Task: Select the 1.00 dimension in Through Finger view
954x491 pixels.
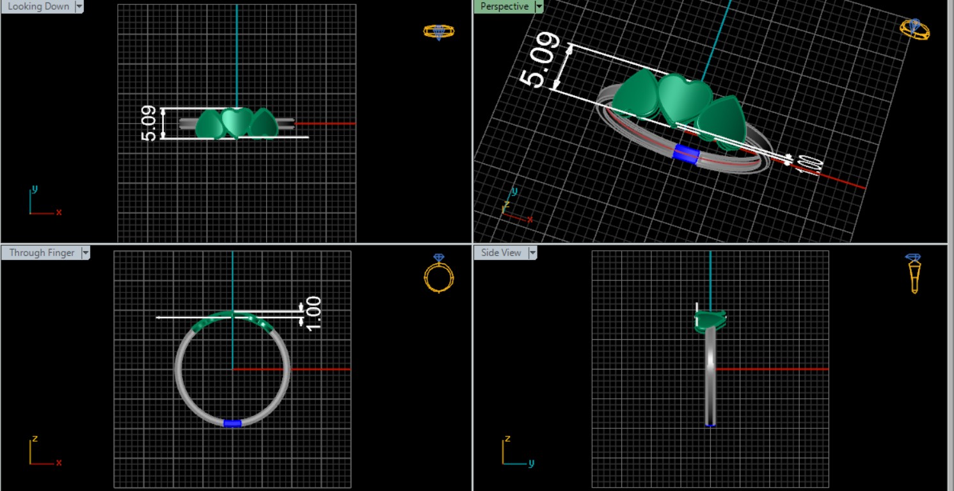Action: (x=314, y=314)
